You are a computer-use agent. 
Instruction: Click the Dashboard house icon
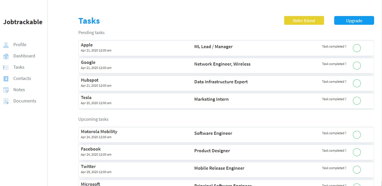6,56
